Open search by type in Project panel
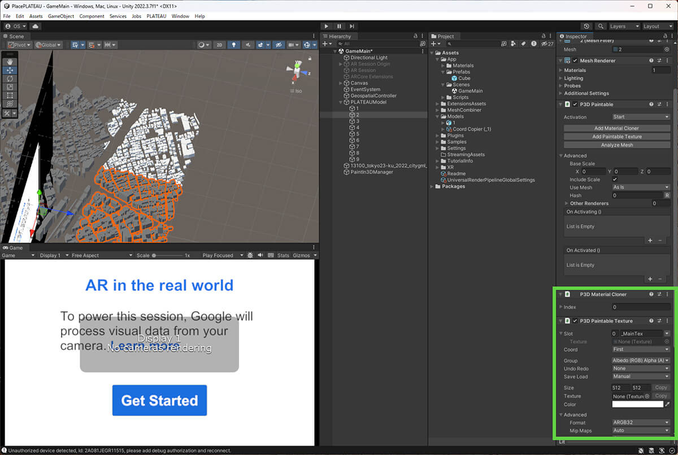The image size is (678, 455). (513, 43)
